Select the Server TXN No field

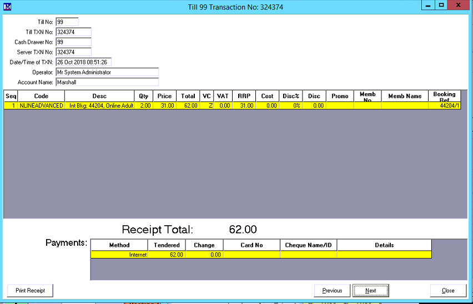(74, 52)
